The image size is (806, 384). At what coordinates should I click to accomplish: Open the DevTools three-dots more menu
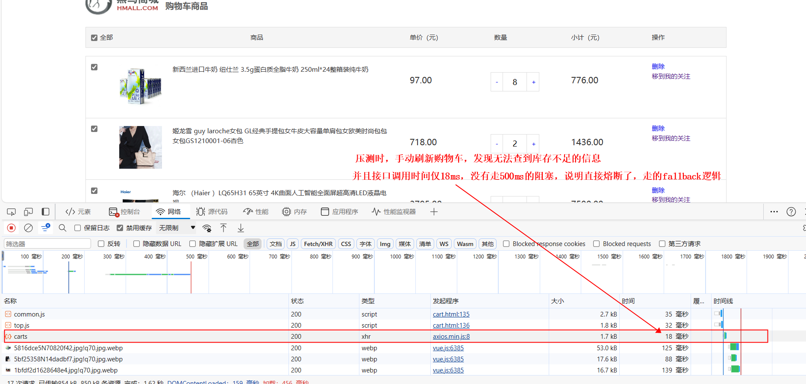point(774,212)
